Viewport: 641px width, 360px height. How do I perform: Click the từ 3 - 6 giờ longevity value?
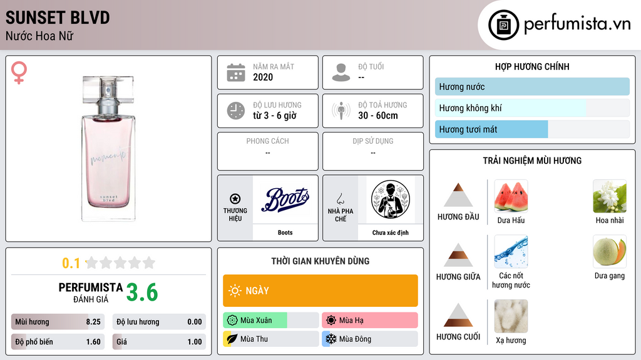[275, 116]
